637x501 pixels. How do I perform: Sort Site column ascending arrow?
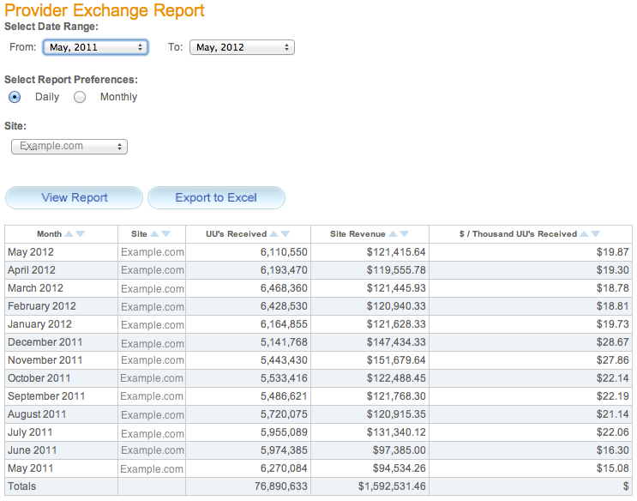click(x=155, y=234)
